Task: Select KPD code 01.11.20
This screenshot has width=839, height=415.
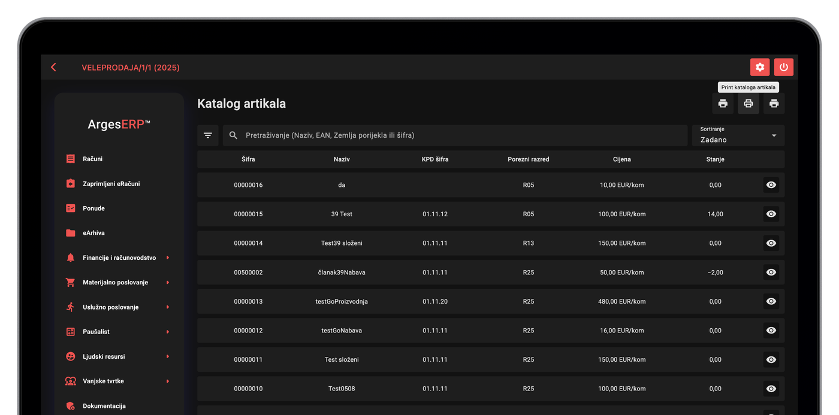Action: [435, 301]
